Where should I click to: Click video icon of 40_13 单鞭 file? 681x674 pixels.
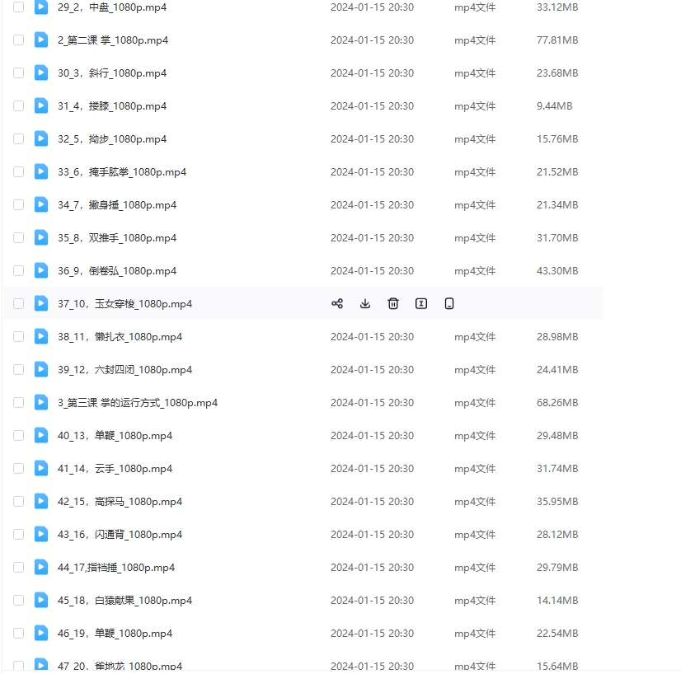pyautogui.click(x=41, y=435)
